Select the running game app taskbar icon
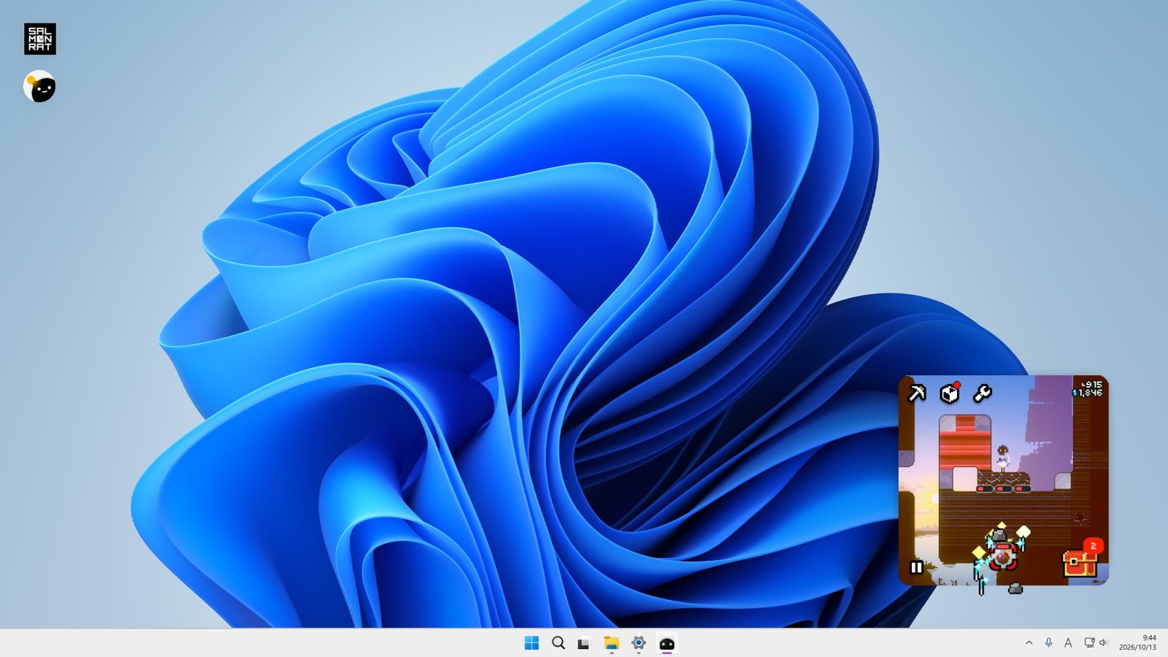This screenshot has height=657, width=1168. (666, 643)
